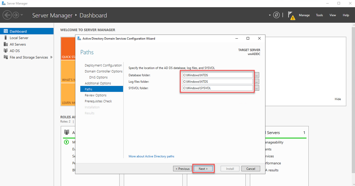Select AD DS in the left pane
355x186 pixels.
(x=27, y=51)
